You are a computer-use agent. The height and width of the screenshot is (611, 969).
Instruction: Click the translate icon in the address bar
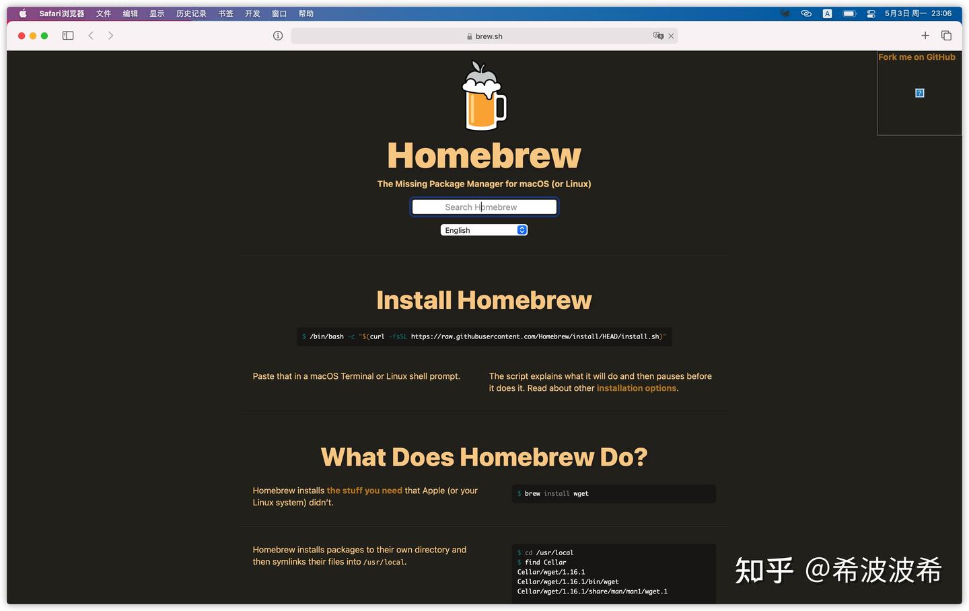(657, 36)
